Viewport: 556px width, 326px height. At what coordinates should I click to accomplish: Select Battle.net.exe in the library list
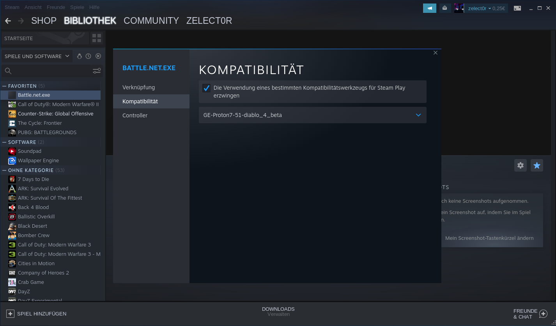[51, 95]
